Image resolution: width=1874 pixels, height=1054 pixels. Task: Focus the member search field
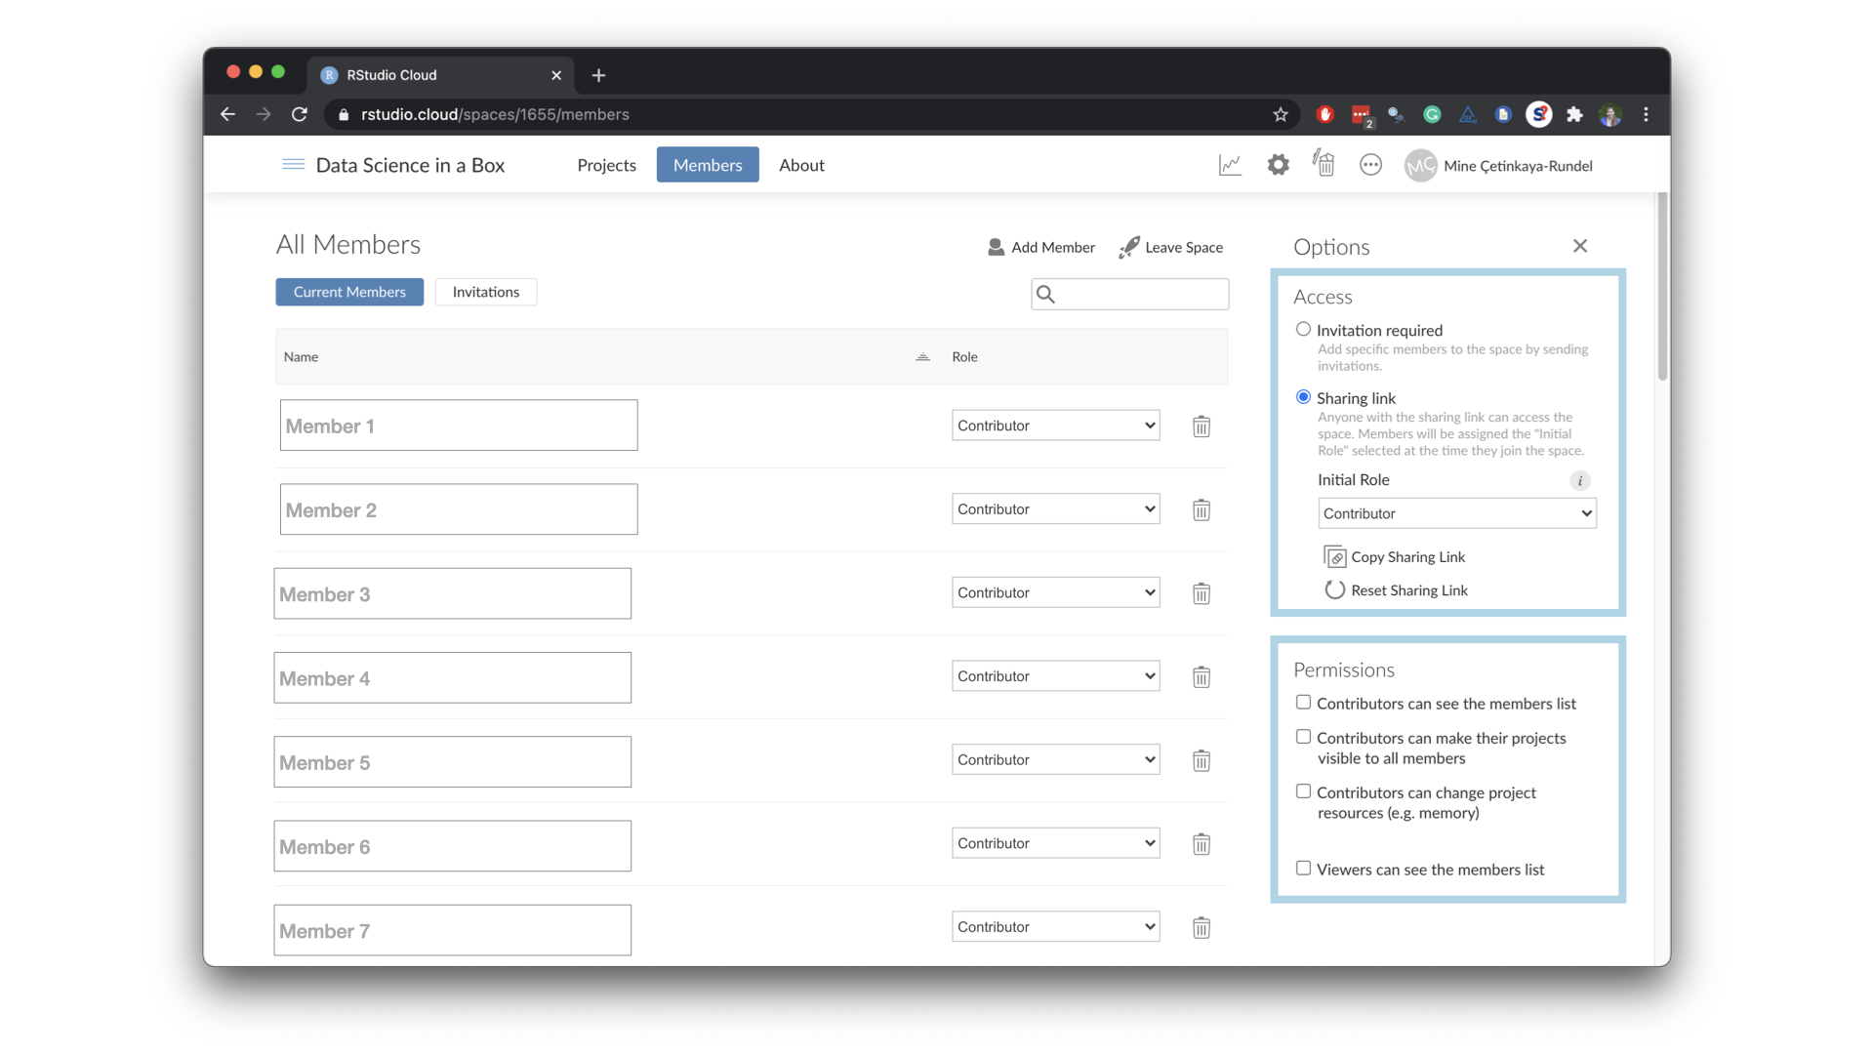pyautogui.click(x=1129, y=294)
